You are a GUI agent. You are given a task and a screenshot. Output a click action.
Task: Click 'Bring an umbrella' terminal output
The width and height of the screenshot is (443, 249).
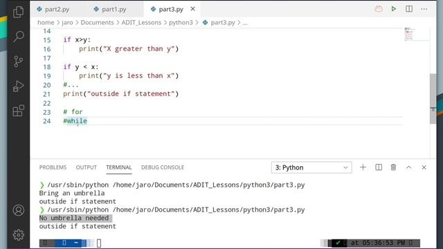click(72, 193)
